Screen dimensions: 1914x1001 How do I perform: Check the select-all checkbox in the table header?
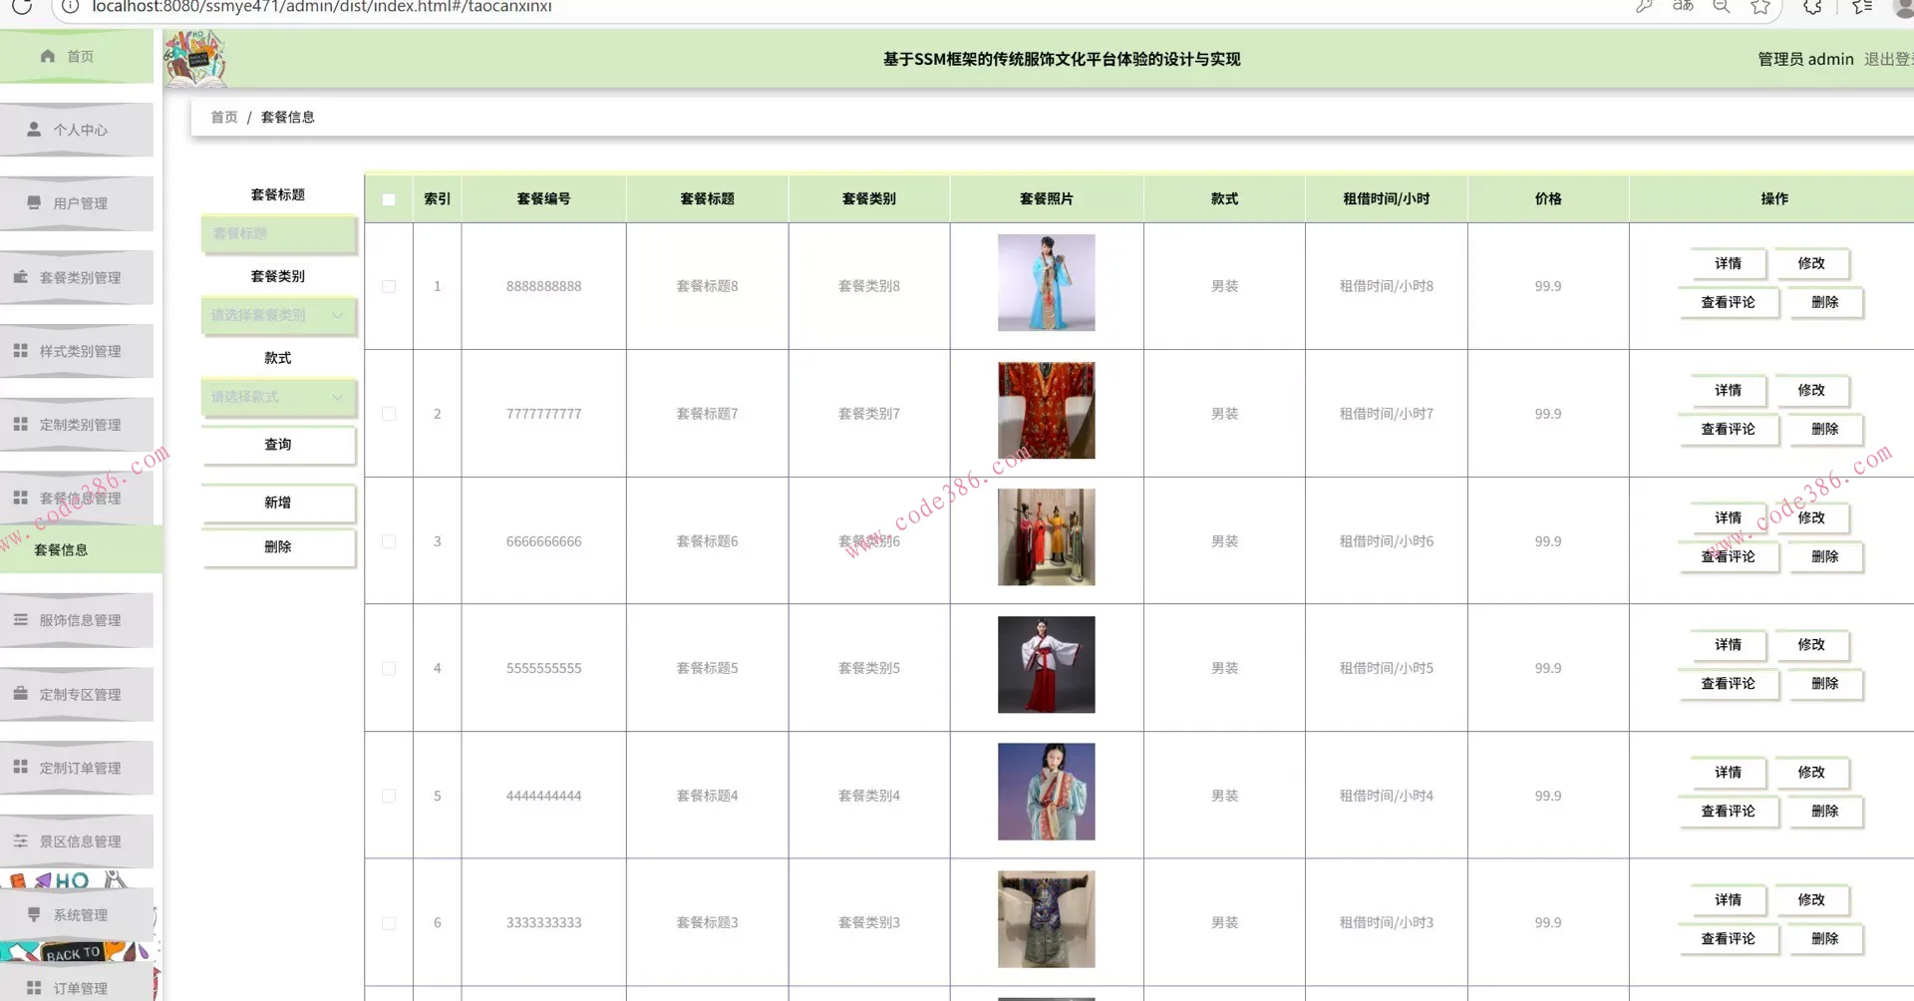(389, 199)
